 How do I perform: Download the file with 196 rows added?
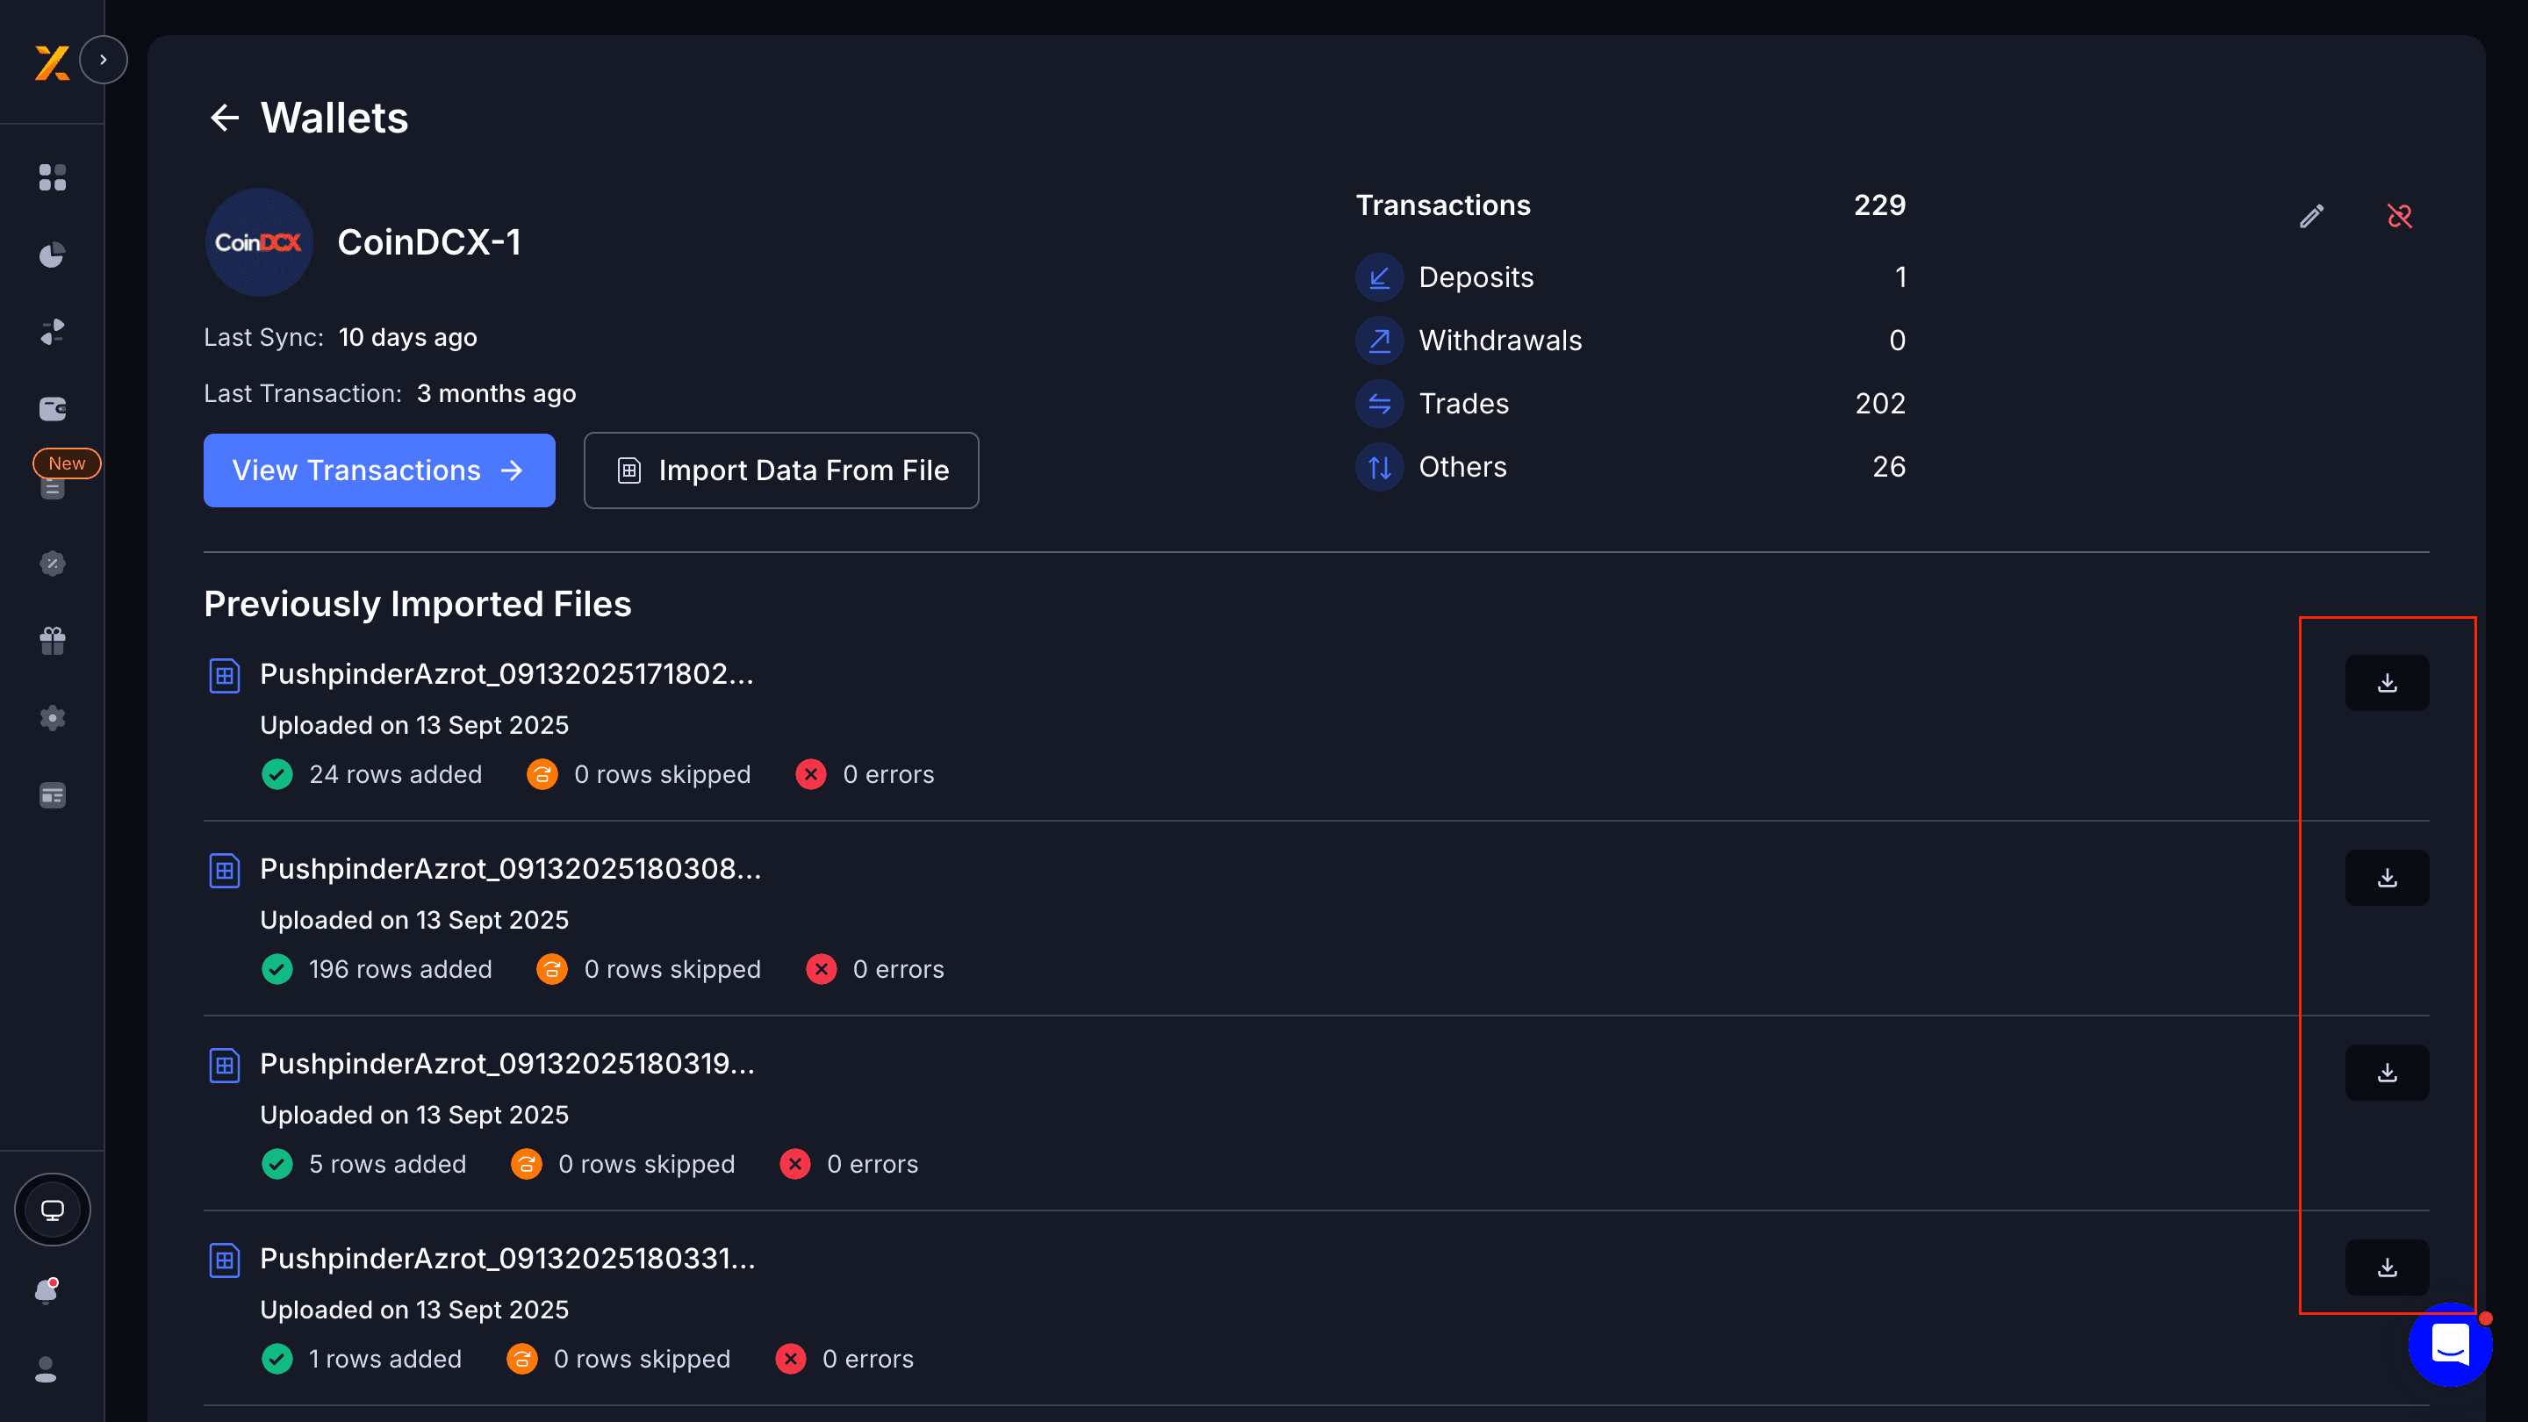click(x=2387, y=878)
